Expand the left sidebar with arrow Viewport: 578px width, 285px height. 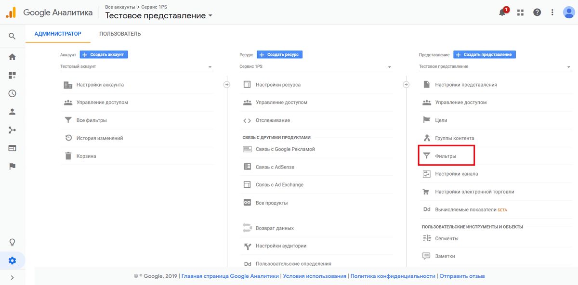pyautogui.click(x=12, y=277)
